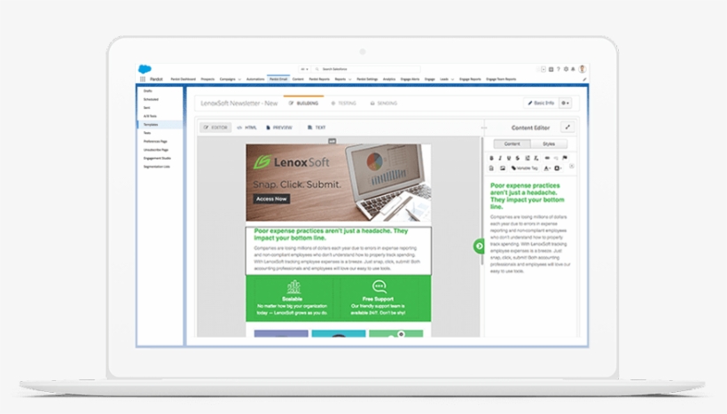Click the pencil edit icon on nav bar

tap(584, 79)
